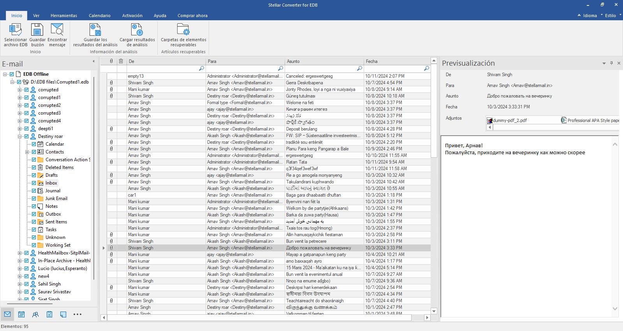Click attachment column header paperclip icon
This screenshot has height=331, width=623.
(111, 61)
